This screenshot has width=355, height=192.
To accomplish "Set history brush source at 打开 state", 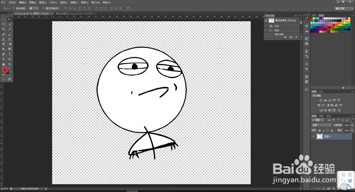I will (266, 26).
